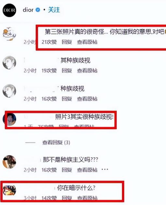Open avatar beside 那不是种族主义吗 comment
Screen dimensions: 166x205
[x=9, y=162]
